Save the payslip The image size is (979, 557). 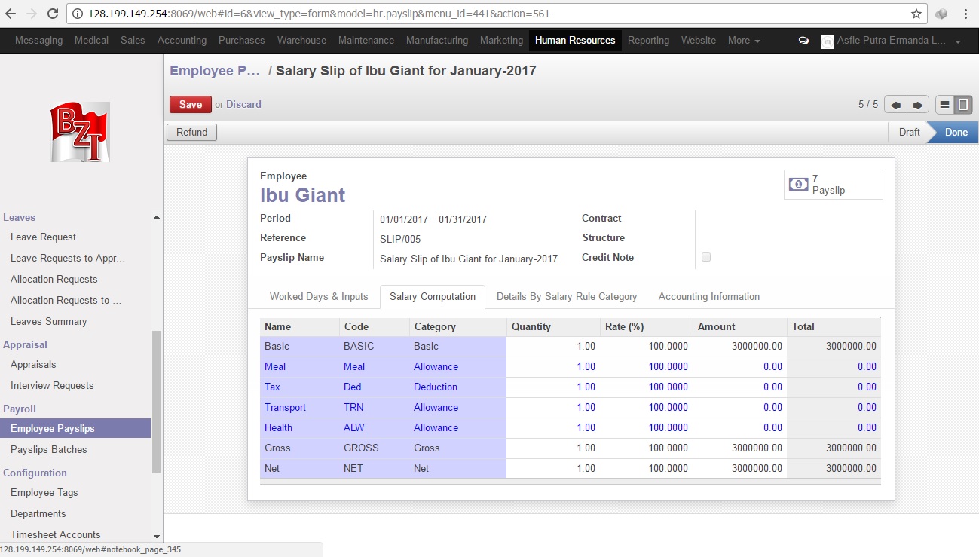pos(191,105)
